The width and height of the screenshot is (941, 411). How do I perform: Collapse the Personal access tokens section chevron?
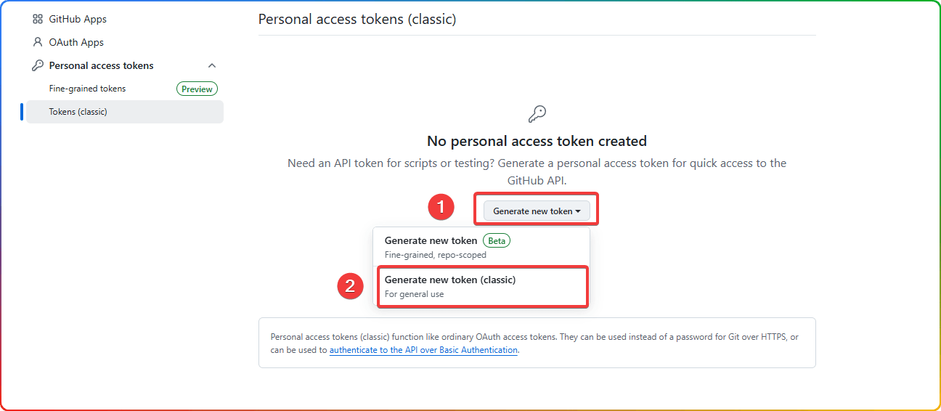coord(212,66)
